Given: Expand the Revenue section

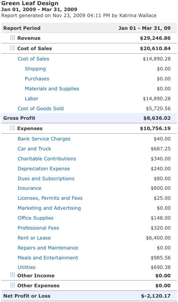Looking at the screenshot, I should click(12, 38).
